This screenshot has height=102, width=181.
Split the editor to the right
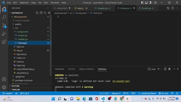pyautogui.click(x=173, y=8)
